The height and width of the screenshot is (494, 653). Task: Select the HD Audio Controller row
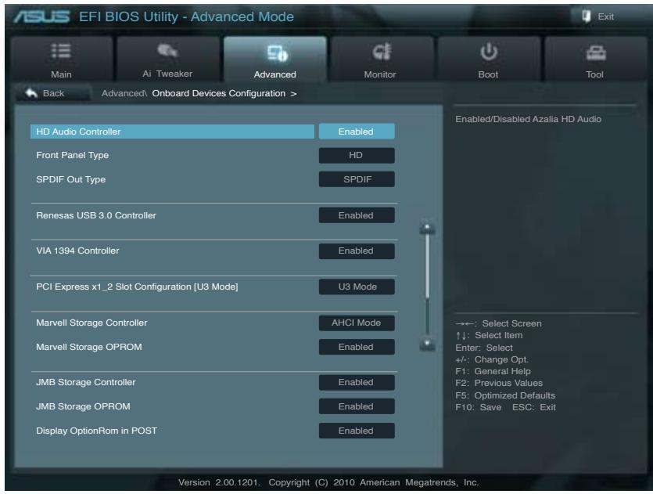point(172,132)
